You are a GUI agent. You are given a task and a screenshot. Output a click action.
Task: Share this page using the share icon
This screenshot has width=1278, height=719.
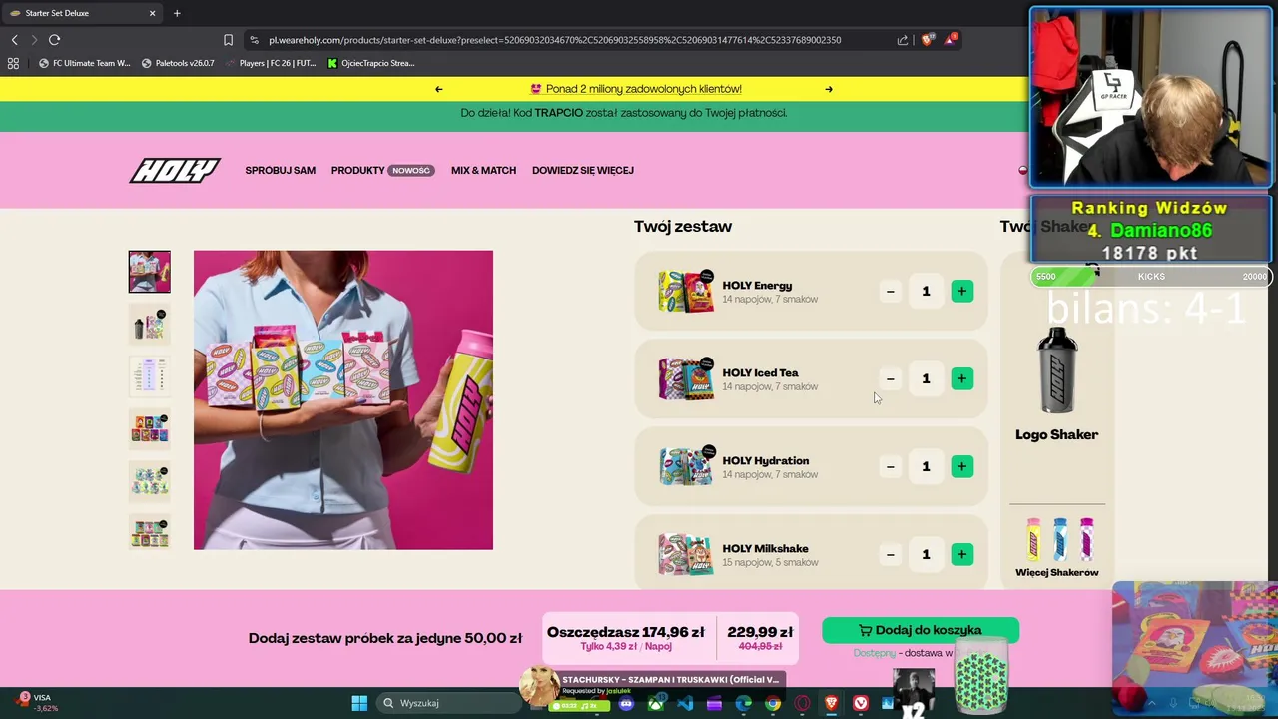903,40
